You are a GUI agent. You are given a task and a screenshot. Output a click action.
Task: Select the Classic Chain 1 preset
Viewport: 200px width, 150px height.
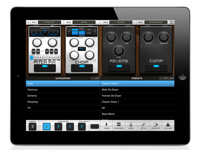(137, 84)
